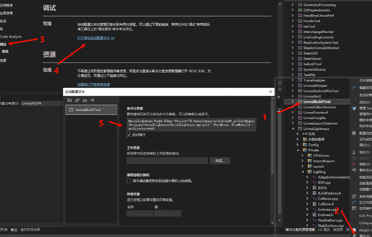
Task: Enable the 使用远程计算机 checkbox
Action: click(x=129, y=181)
